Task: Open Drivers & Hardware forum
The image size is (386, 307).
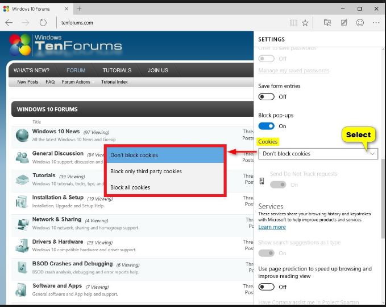Action: [57, 241]
